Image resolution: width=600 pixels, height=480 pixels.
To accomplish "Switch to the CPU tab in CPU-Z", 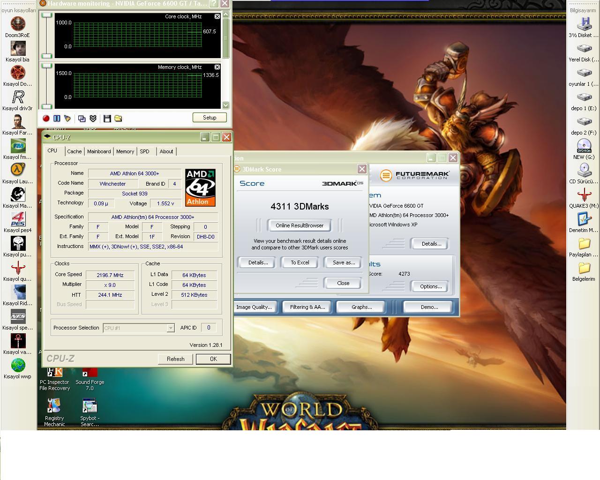I will 52,150.
